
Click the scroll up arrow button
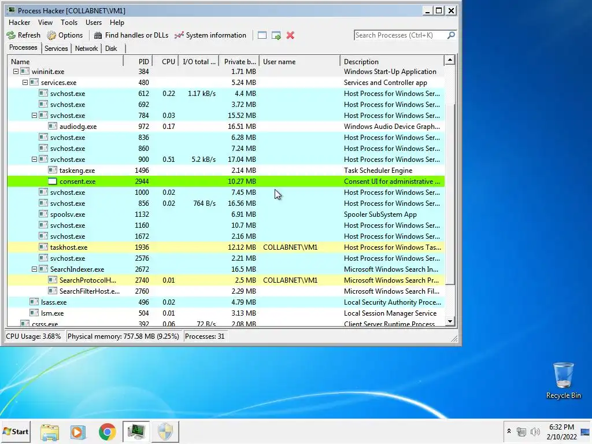pyautogui.click(x=450, y=60)
